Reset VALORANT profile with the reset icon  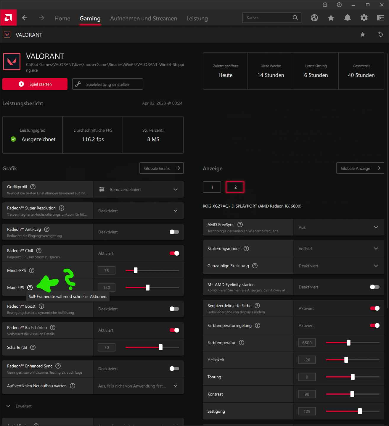click(x=381, y=35)
